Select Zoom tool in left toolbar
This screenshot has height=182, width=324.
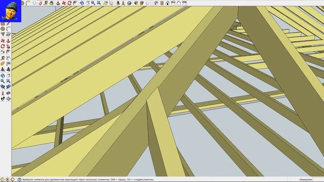tap(3, 81)
